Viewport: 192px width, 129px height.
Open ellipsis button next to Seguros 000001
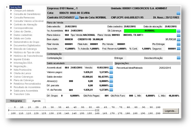tap(178, 49)
